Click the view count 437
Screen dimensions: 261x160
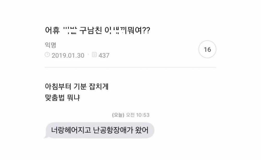click(x=104, y=55)
